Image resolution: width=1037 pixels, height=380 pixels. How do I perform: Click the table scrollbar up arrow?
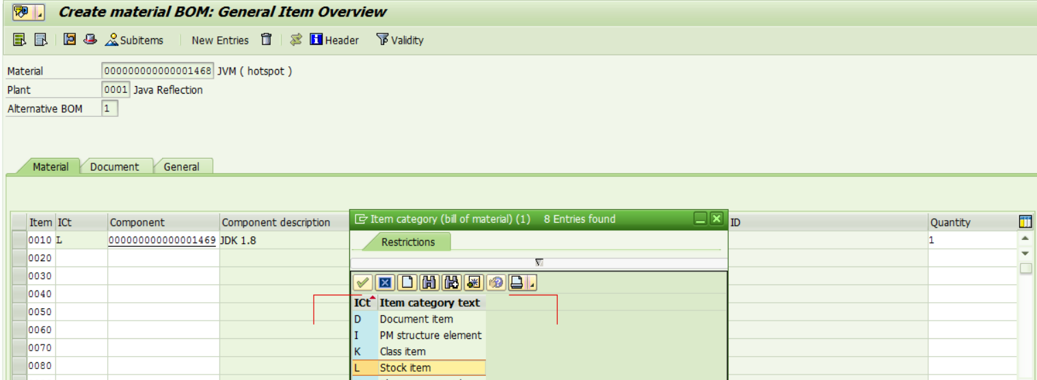point(1025,238)
